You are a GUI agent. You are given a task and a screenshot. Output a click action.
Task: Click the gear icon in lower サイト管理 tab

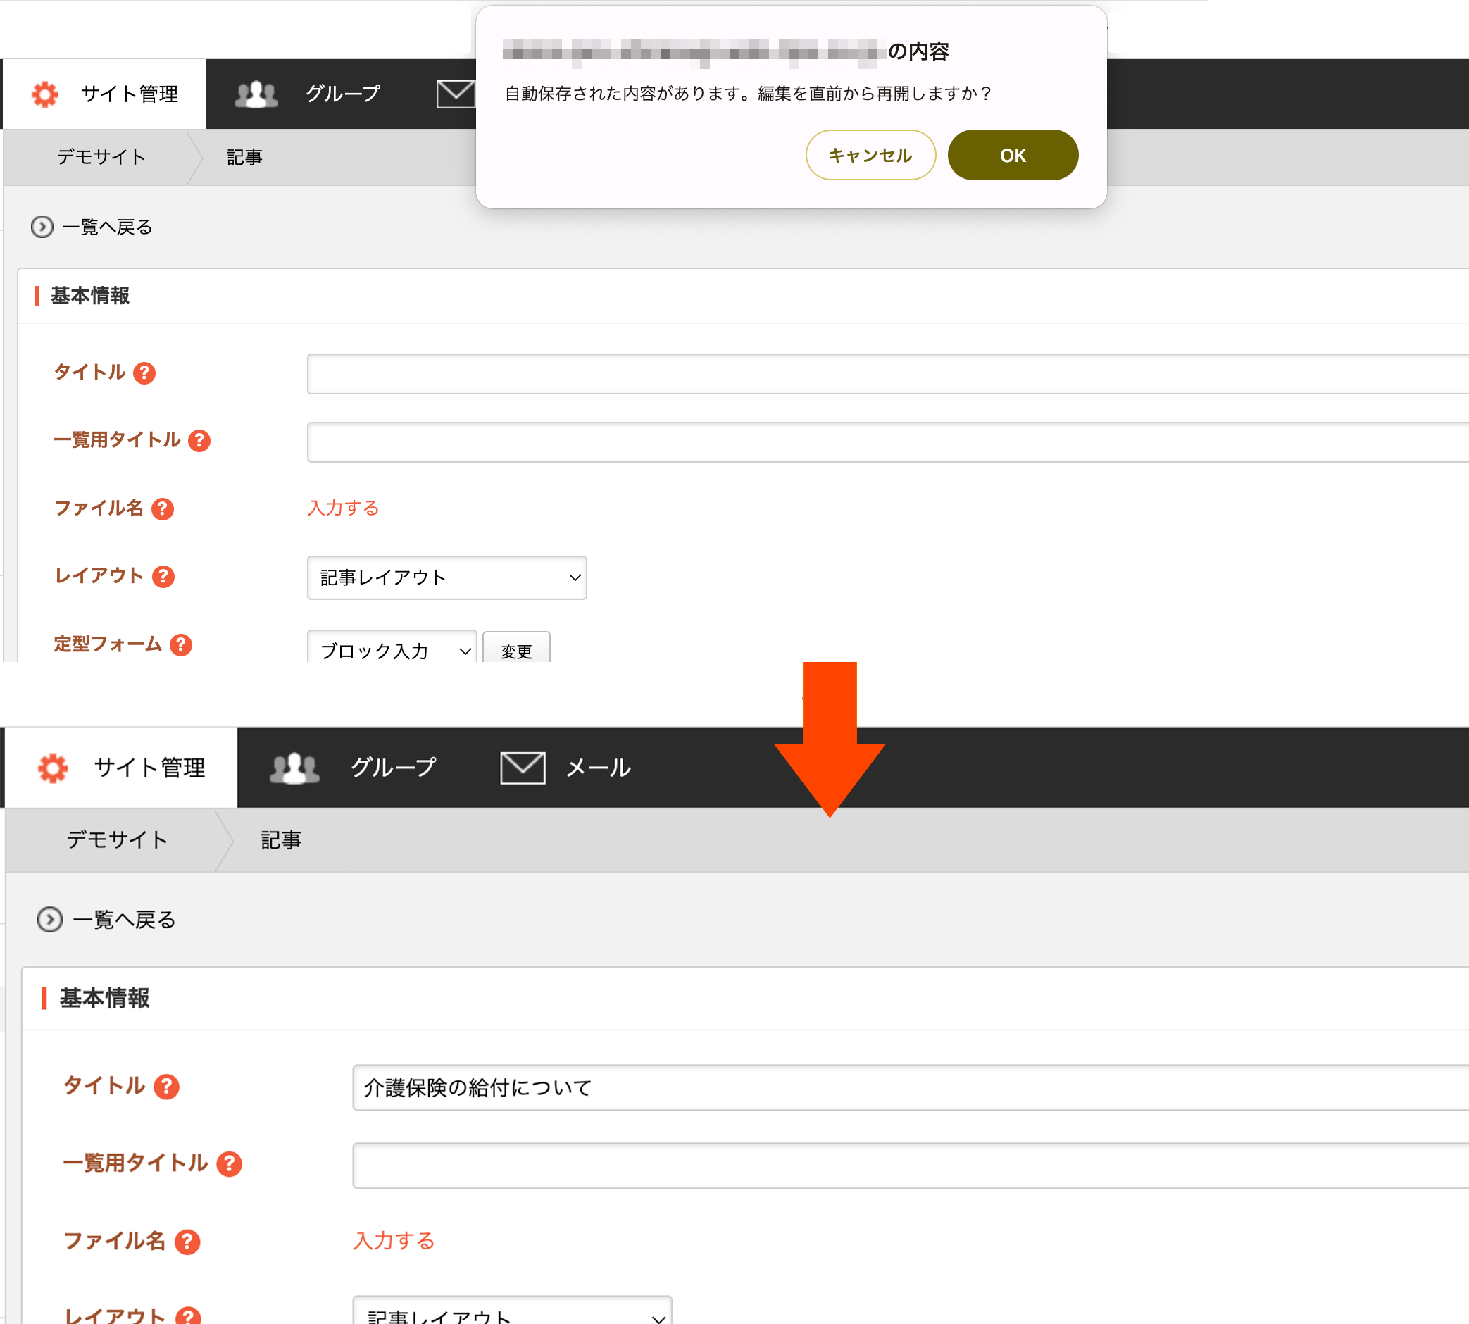[x=53, y=768]
